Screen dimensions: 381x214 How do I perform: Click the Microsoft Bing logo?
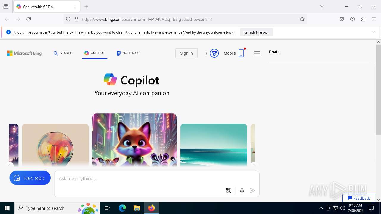click(x=24, y=53)
